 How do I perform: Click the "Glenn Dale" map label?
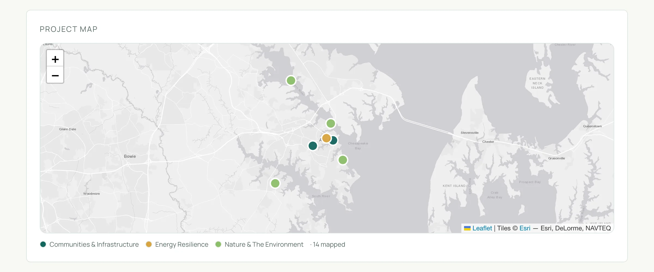[x=68, y=129]
